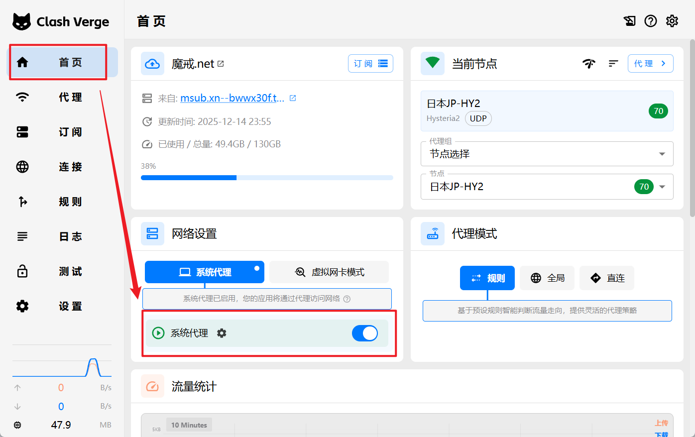Open the msub subscription source link
The image size is (695, 437).
232,98
